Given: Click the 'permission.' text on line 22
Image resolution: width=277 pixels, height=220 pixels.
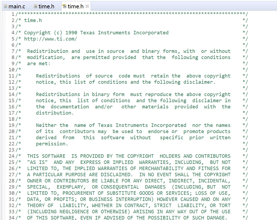Looking at the screenshot, I should coord(52,144).
